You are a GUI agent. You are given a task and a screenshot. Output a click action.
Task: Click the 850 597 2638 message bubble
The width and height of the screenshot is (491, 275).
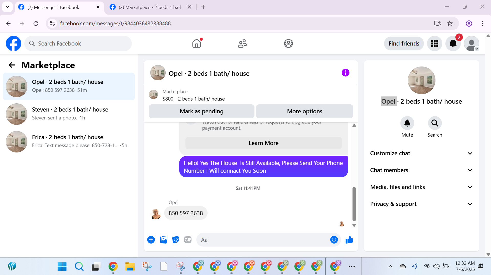(x=186, y=213)
